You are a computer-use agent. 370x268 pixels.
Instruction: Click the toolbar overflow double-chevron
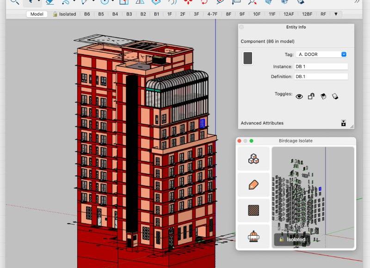click(357, 2)
